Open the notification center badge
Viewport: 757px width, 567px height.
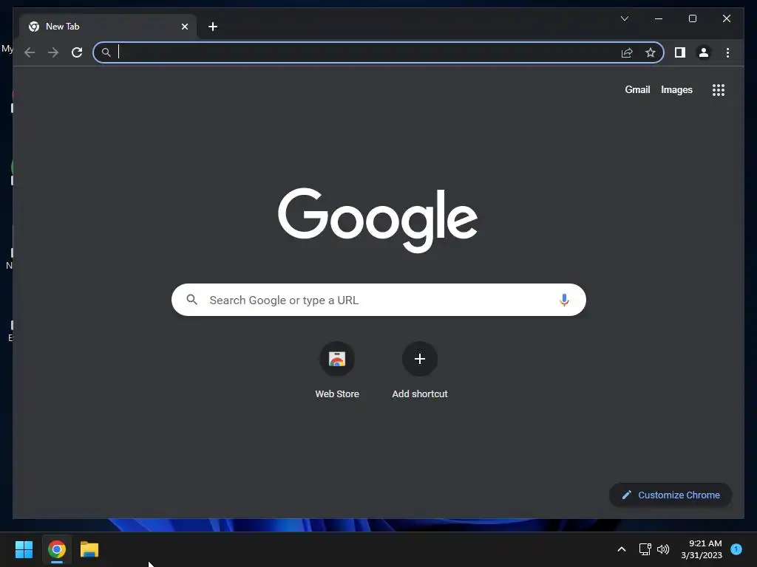pos(736,549)
